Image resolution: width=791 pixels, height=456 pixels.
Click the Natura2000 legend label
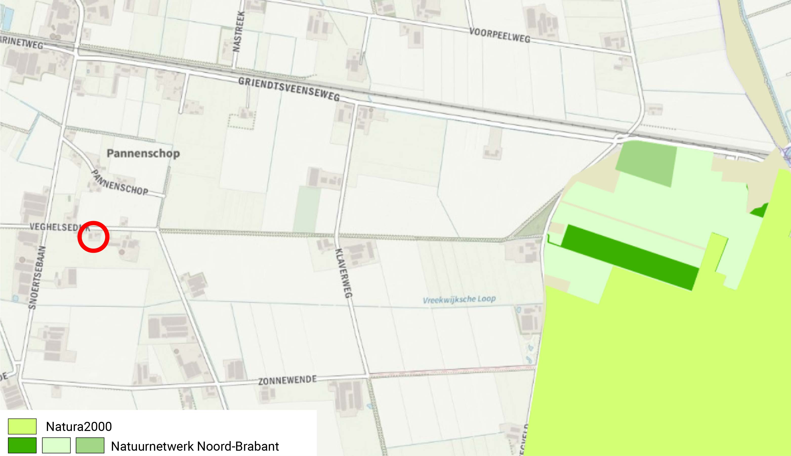pyautogui.click(x=79, y=427)
